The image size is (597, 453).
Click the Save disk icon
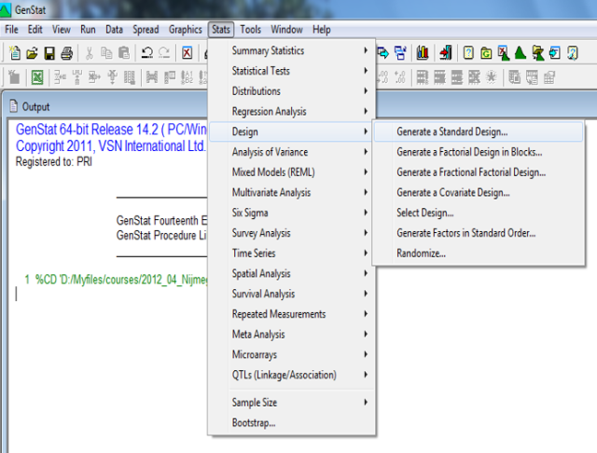tap(49, 53)
